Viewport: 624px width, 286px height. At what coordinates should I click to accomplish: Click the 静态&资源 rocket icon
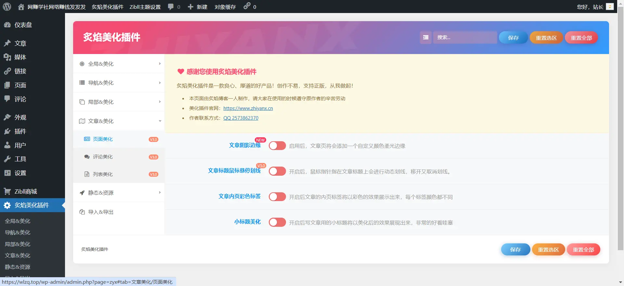coord(82,193)
